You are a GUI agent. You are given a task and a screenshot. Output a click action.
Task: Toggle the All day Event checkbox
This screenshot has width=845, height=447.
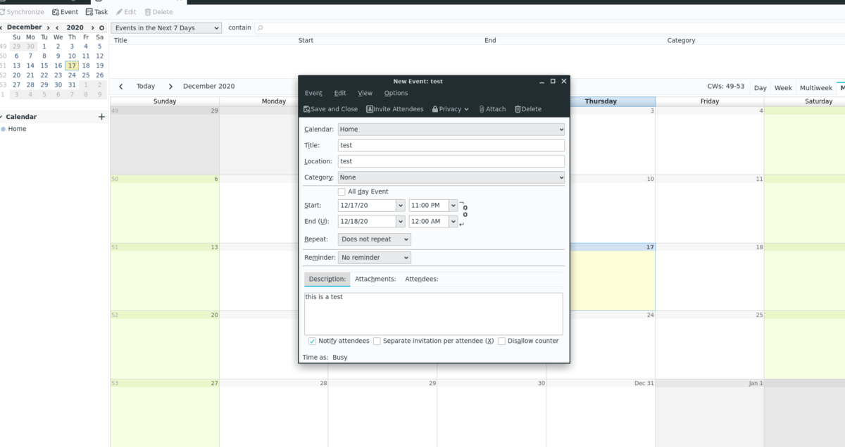[x=342, y=191]
